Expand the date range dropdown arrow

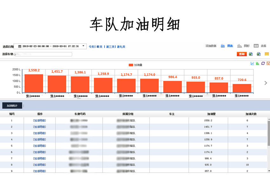coord(83,46)
